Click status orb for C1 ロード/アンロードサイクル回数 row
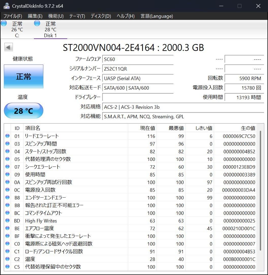268x275 pixels. [x=7, y=251]
